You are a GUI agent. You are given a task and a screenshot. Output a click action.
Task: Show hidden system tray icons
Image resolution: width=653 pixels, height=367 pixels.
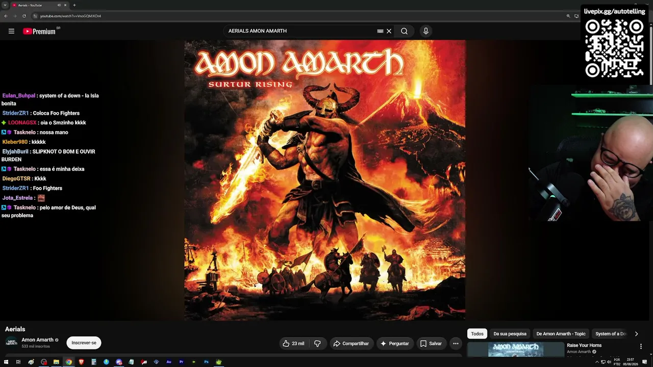coord(597,362)
